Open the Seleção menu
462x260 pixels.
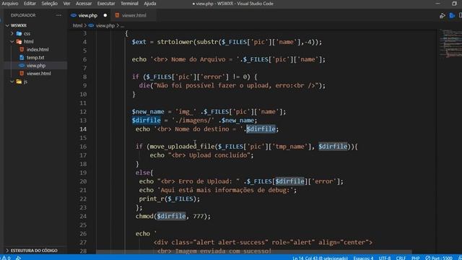pos(49,4)
